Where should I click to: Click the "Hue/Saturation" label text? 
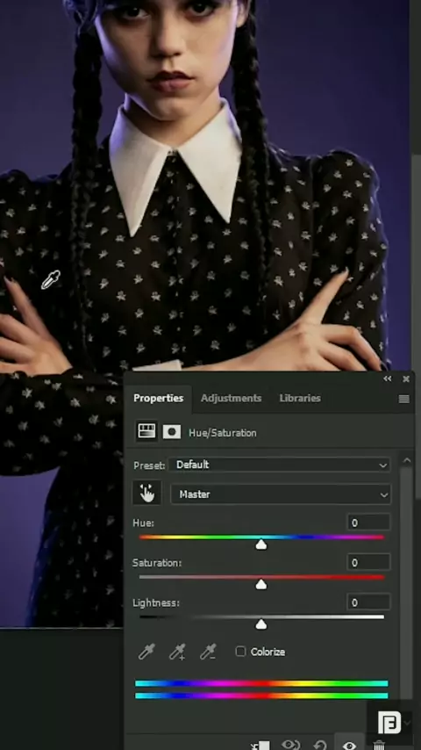pyautogui.click(x=222, y=433)
